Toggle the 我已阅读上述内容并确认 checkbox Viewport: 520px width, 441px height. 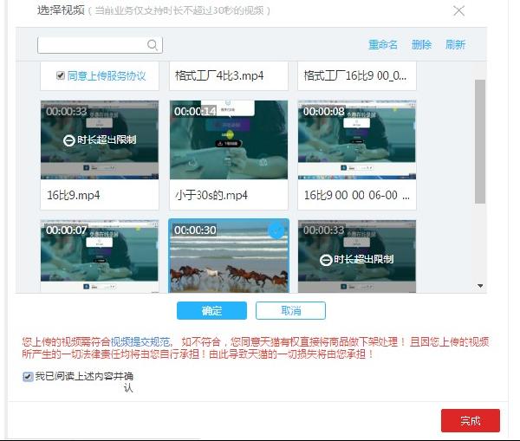28,377
